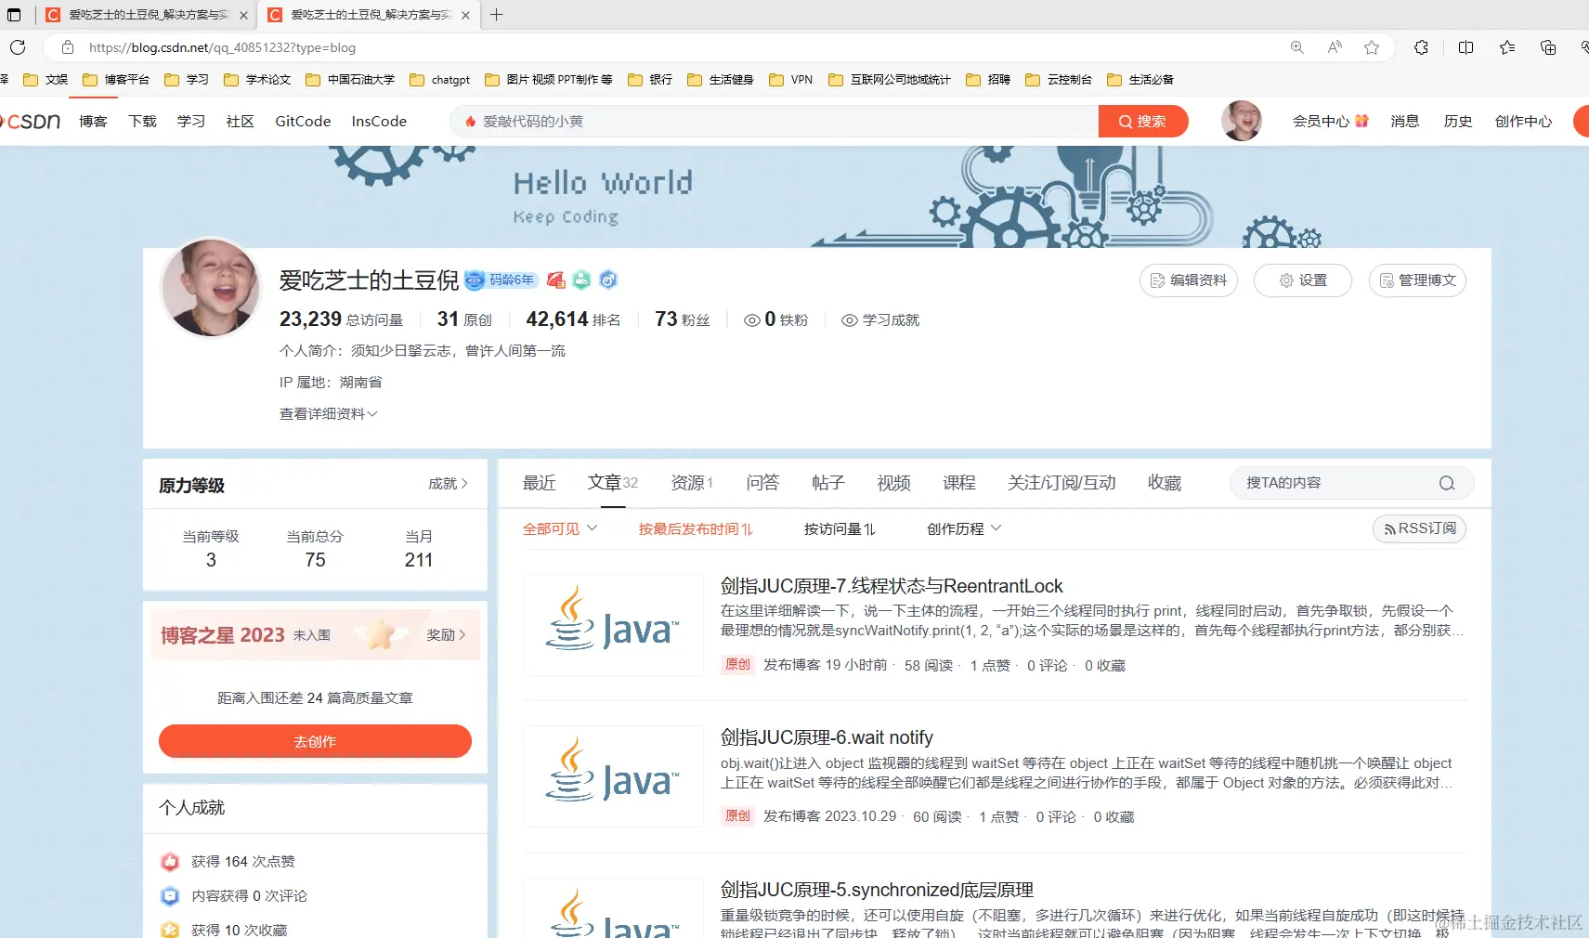Open the VPN bookmarks folder
The width and height of the screenshot is (1589, 938).
(x=791, y=80)
